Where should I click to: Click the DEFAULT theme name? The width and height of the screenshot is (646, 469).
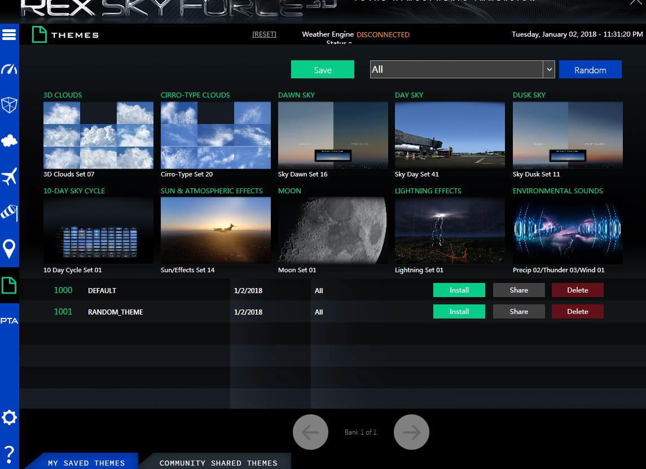coord(102,291)
